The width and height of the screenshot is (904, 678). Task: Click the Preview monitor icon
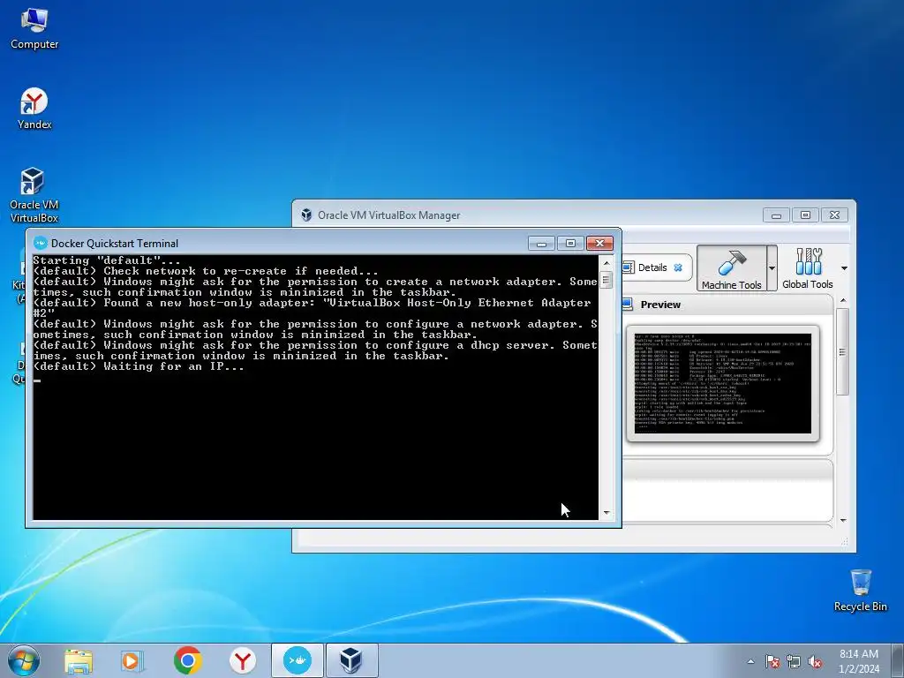coord(628,304)
